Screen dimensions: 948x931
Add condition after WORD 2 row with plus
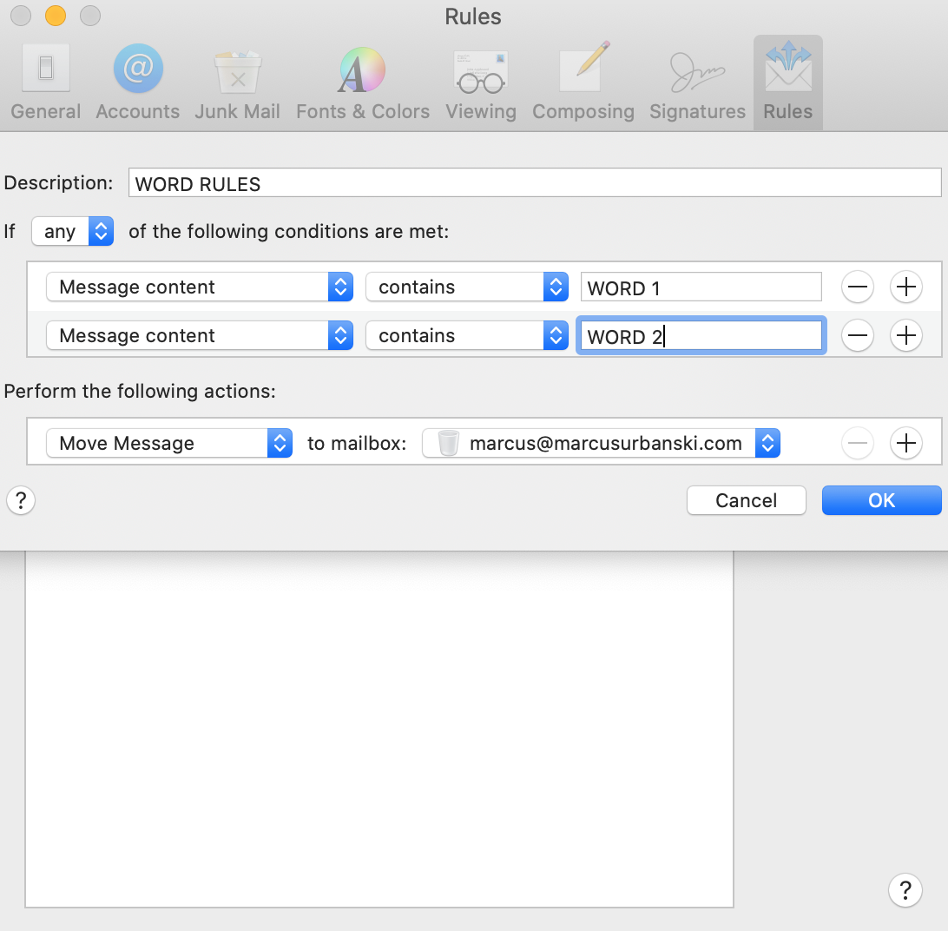coord(905,335)
